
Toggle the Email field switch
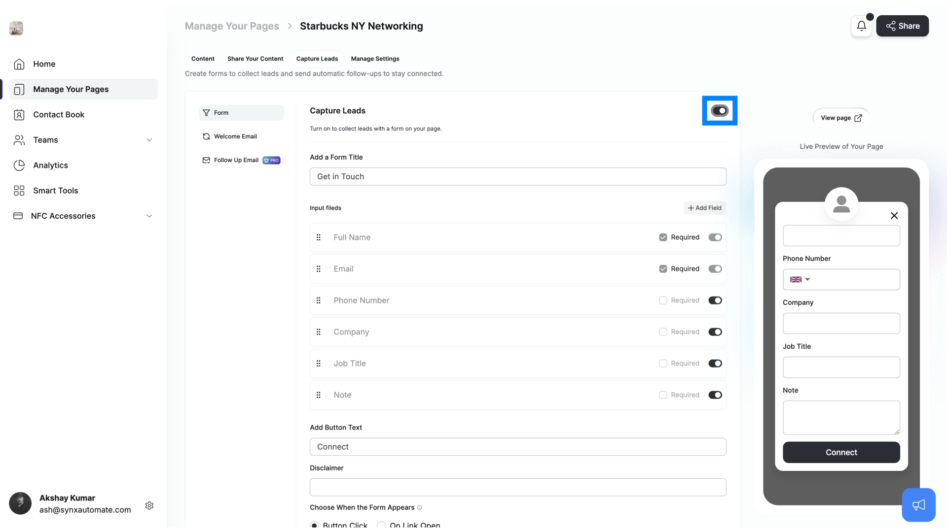[715, 269]
